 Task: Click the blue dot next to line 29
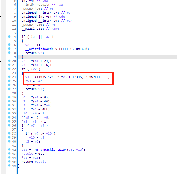pyautogui.click(x=9, y=97)
